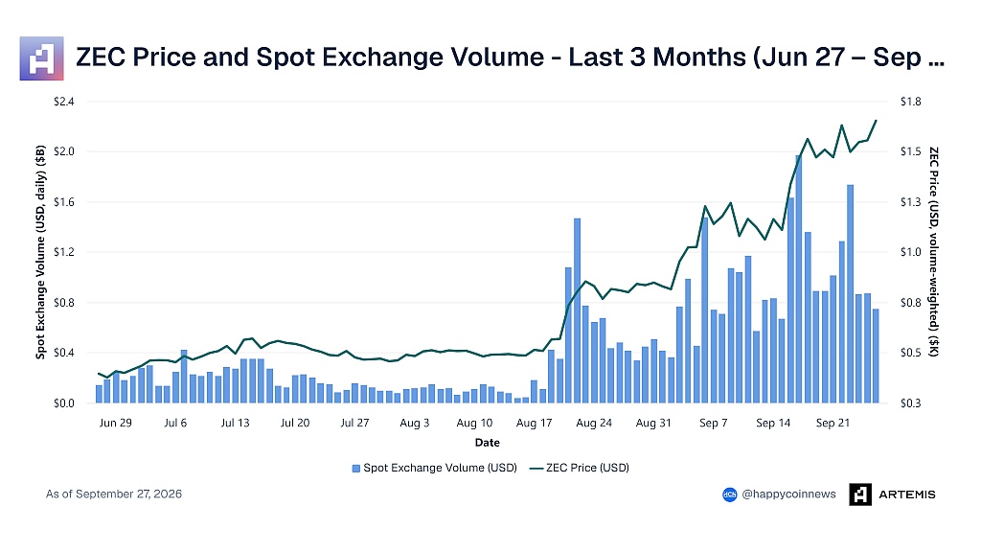
Task: Click the 'ZEC Price (USD, volume-weighted) ($K)' axis title
Action: [933, 252]
